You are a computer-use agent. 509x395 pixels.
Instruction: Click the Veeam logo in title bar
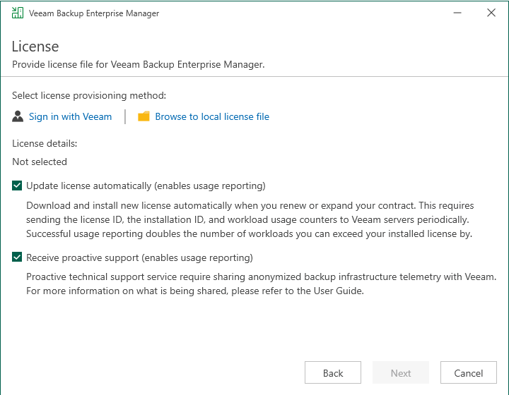pos(17,13)
